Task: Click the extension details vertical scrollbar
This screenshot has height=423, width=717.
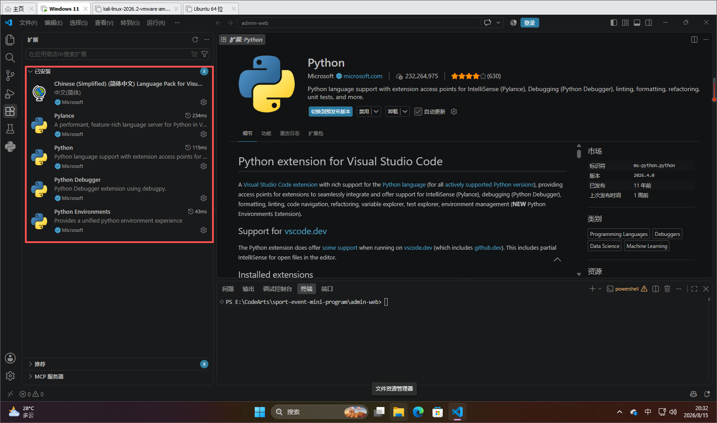Action: click(x=579, y=154)
